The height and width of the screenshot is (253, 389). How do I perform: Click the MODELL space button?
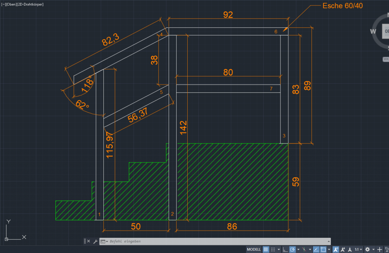[x=254, y=250]
